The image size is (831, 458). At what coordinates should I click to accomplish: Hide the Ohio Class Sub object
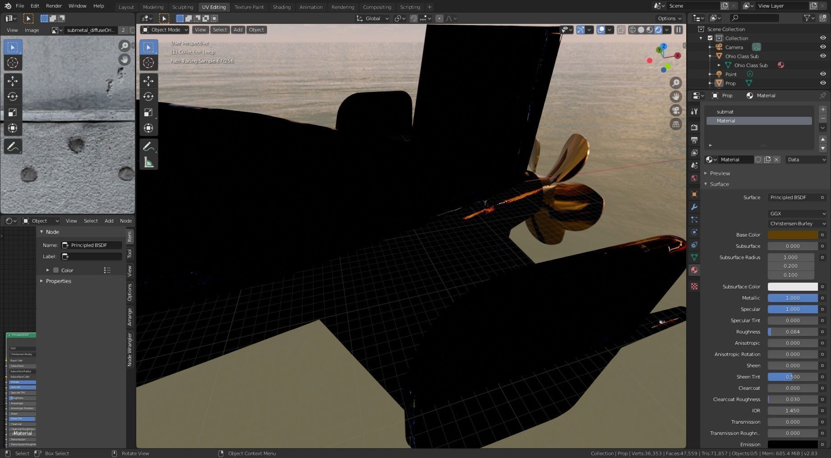point(823,56)
